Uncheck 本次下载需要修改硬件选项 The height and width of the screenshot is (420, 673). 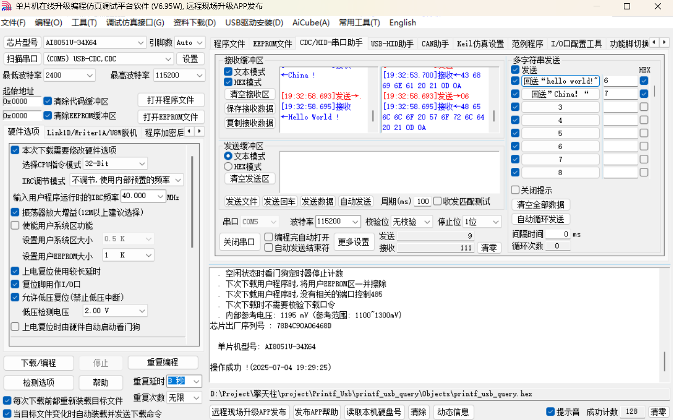(15, 151)
